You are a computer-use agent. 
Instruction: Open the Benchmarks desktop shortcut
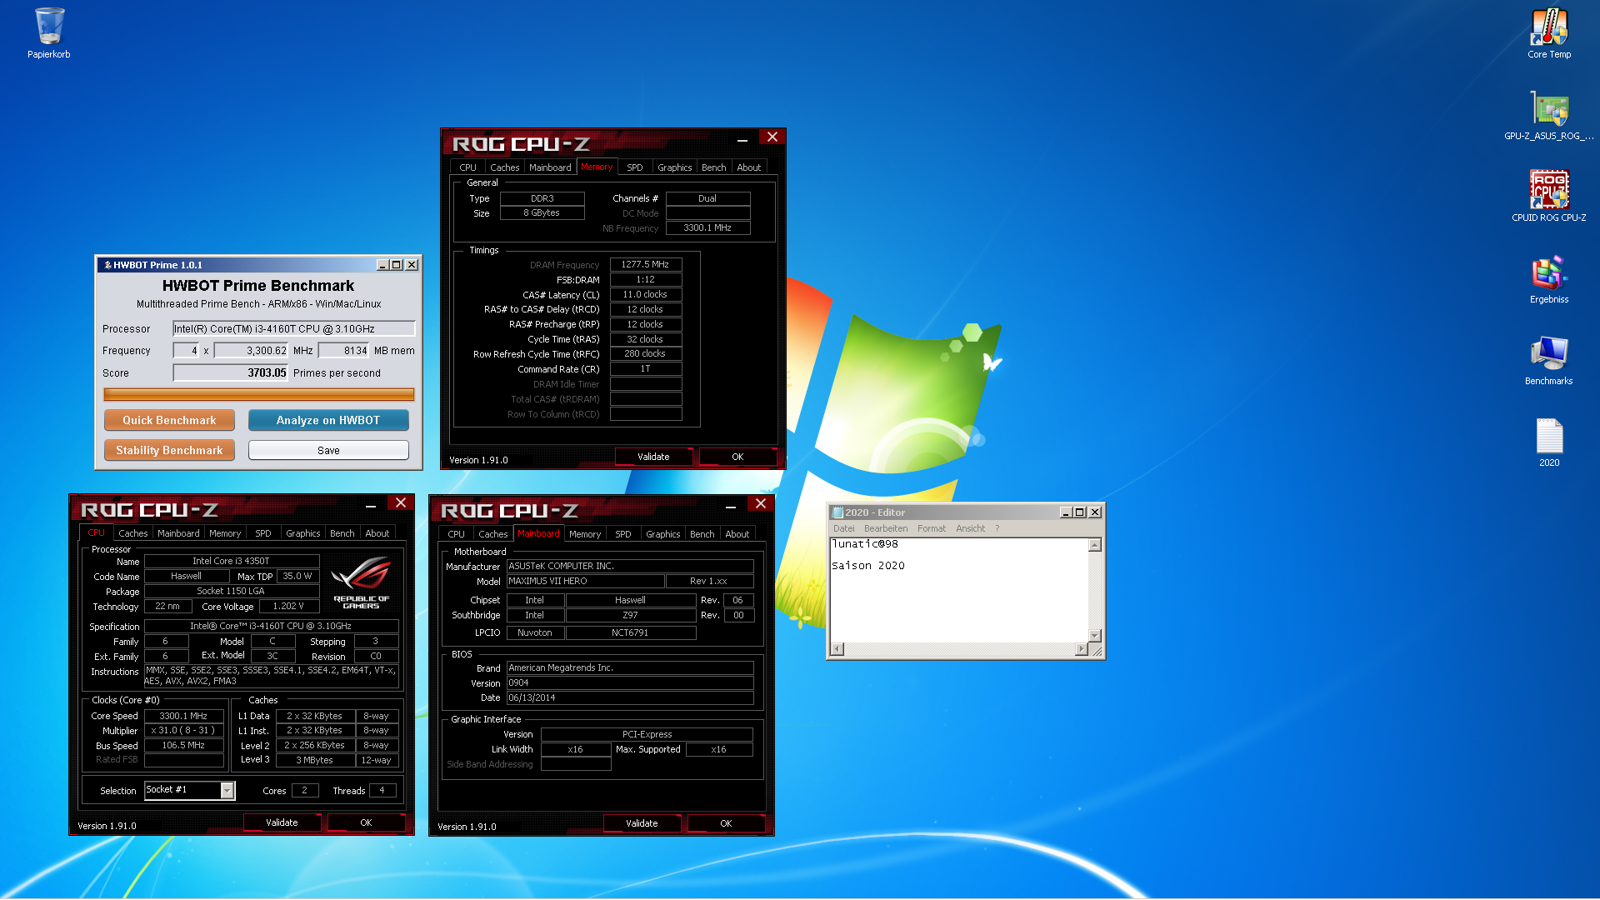1549,360
